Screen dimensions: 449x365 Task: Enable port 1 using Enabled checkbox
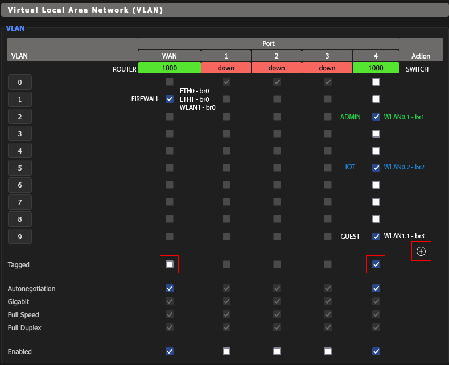click(x=226, y=351)
